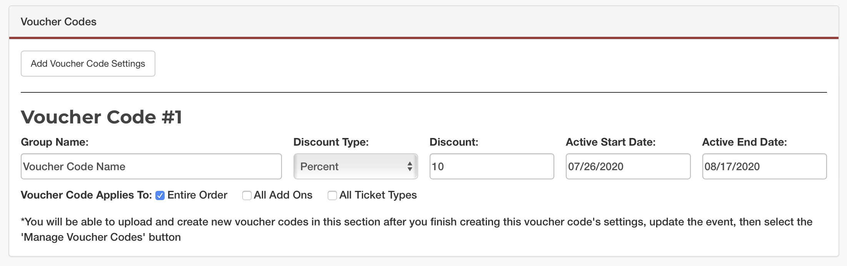Click the Discount field containing 10

pos(491,166)
